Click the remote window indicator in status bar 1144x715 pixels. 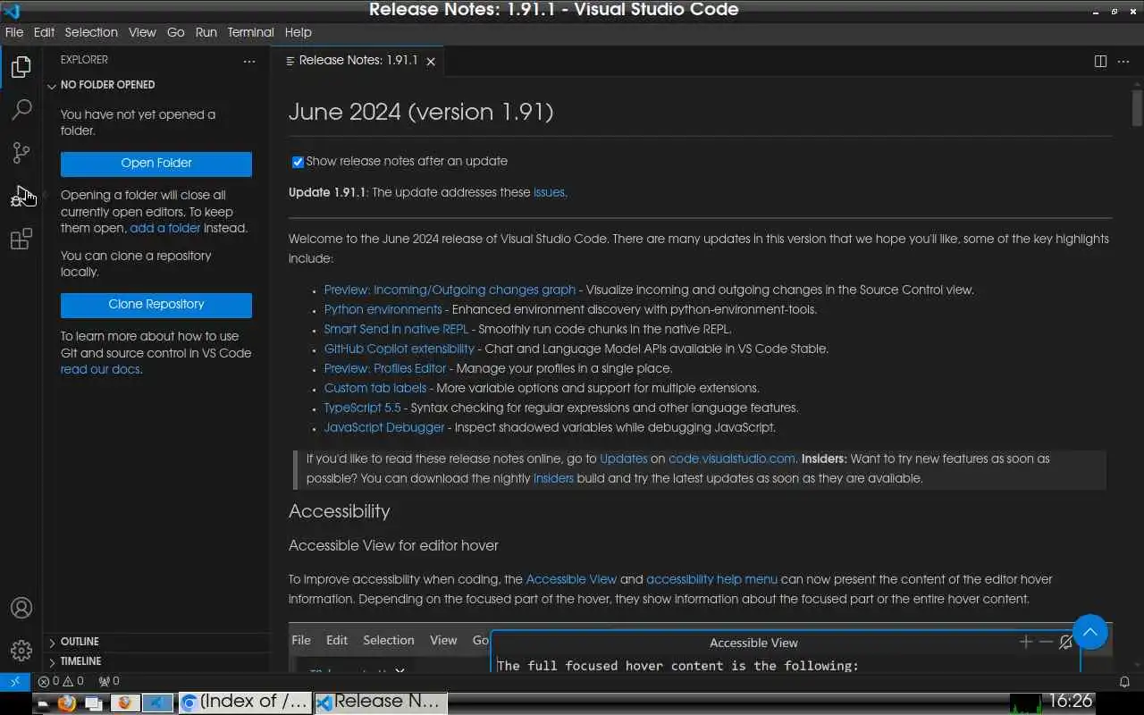click(x=15, y=681)
